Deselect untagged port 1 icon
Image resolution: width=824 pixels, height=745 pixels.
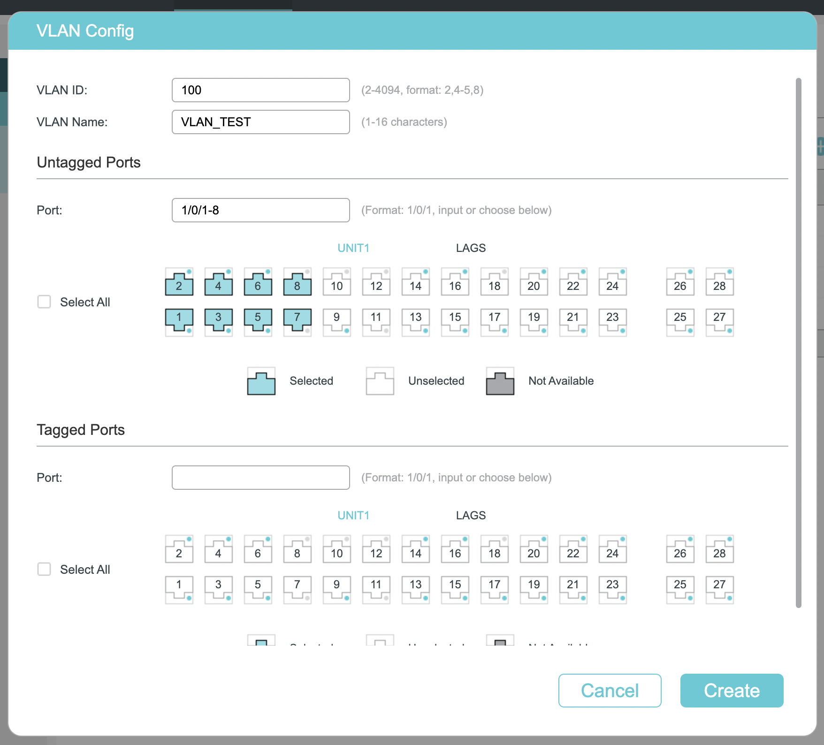point(179,322)
